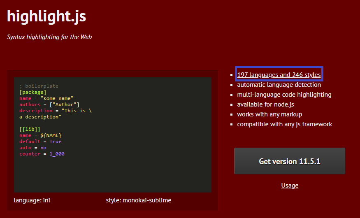
Task: Click the description = "This is \ code line
Action: [x=56, y=111]
